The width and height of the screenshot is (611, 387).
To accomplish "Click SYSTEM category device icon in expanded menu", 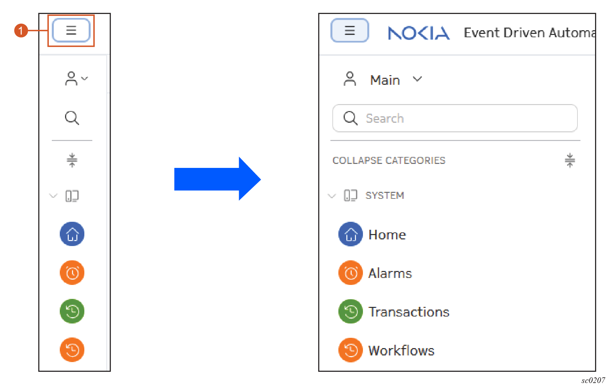I will (350, 195).
